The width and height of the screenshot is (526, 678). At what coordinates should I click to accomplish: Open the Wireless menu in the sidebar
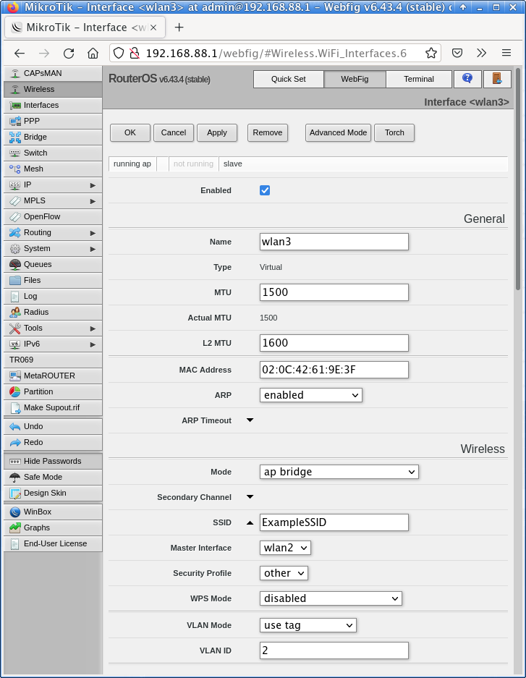(x=39, y=89)
